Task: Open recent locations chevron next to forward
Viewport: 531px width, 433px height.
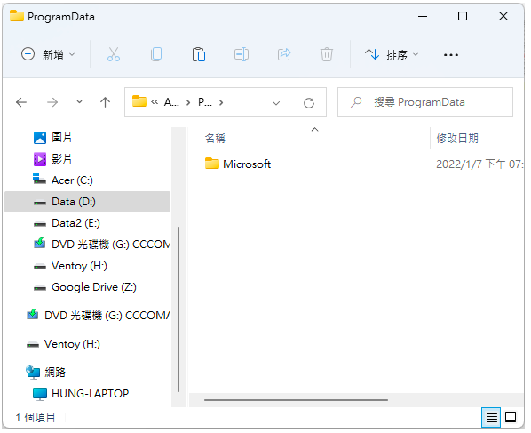Action: [x=79, y=101]
